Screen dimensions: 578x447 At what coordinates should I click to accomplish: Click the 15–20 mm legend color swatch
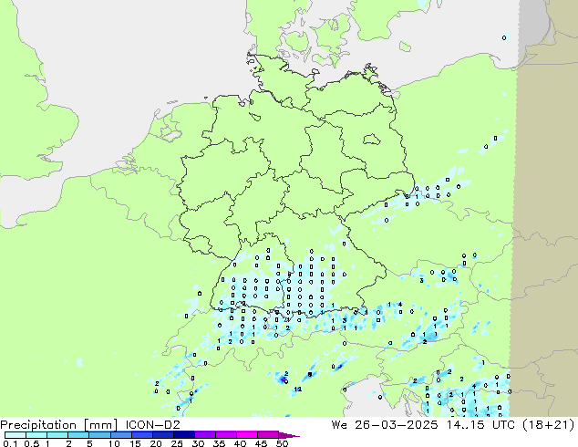[x=141, y=435]
